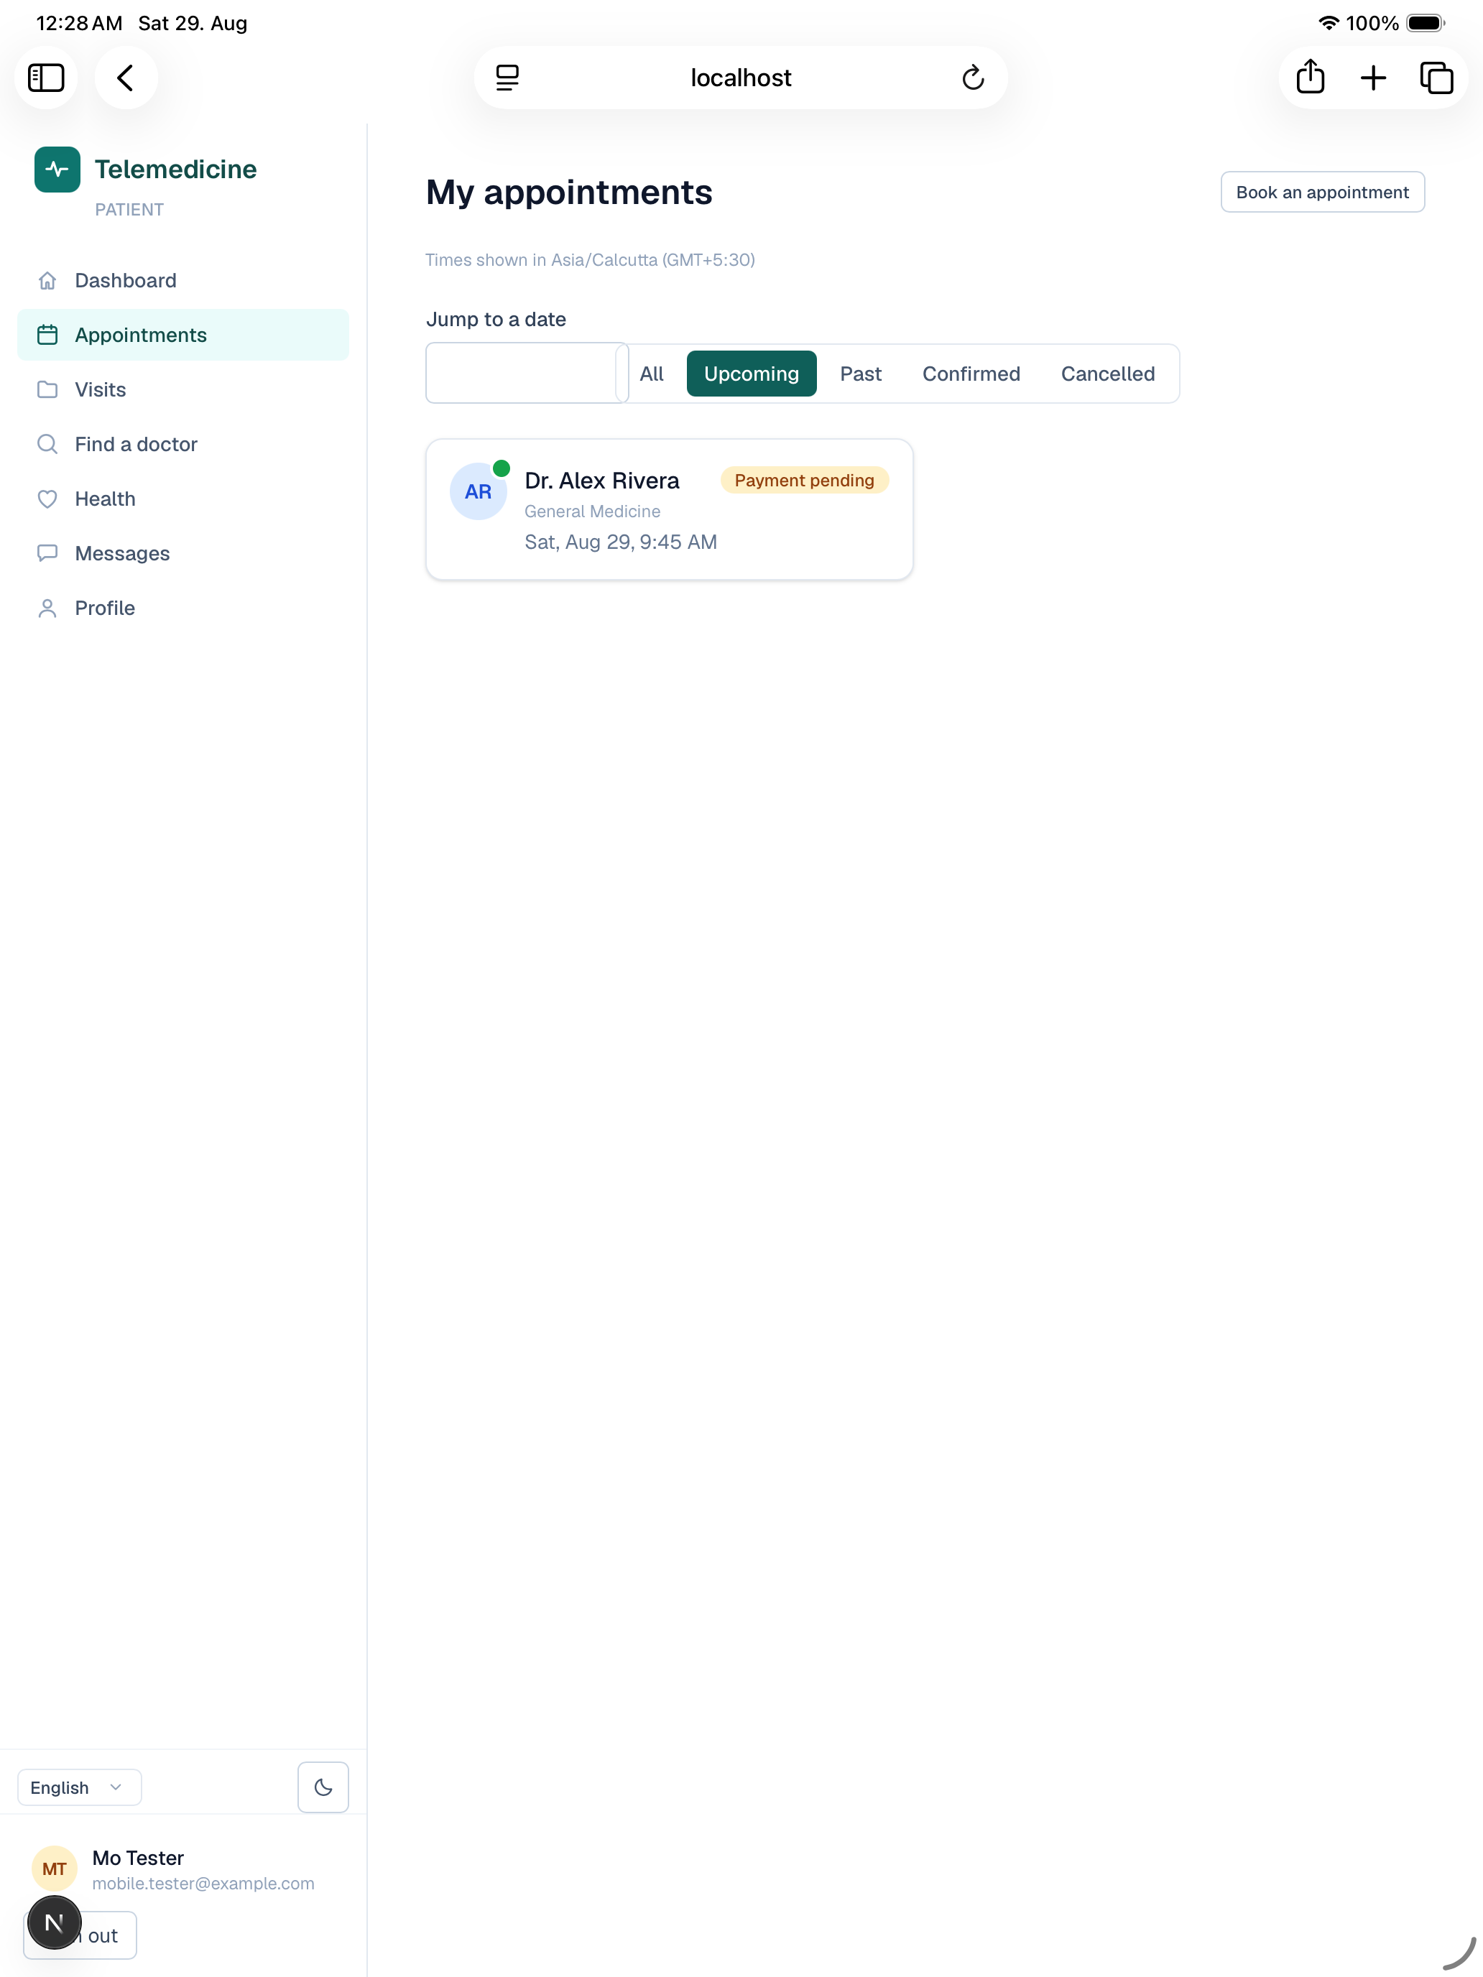Switch to the All filter tab
The width and height of the screenshot is (1483, 1977).
tap(652, 374)
